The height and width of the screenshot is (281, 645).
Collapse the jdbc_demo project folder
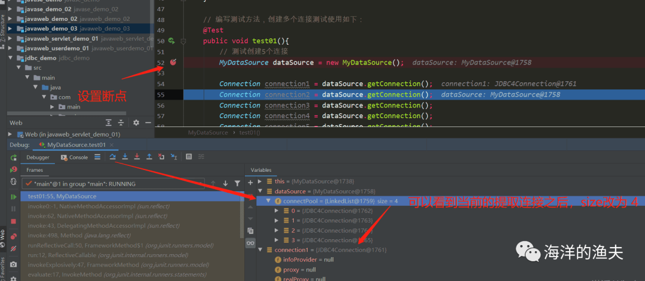pyautogui.click(x=10, y=58)
